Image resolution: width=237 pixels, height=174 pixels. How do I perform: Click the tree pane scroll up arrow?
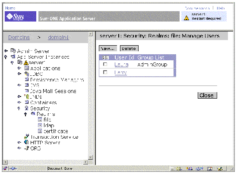(x=90, y=34)
